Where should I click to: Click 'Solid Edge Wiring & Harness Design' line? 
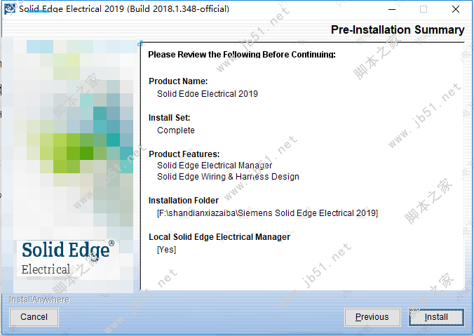pos(228,177)
